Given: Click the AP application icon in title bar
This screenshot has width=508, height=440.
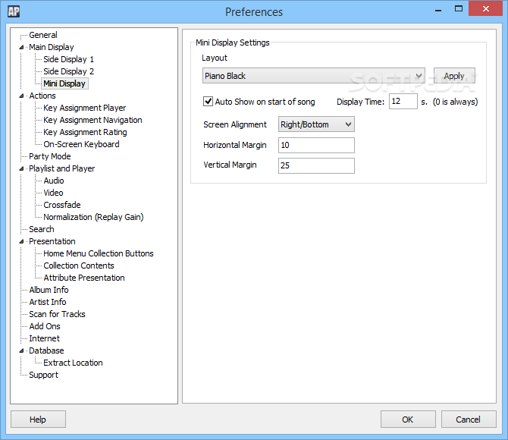Looking at the screenshot, I should coord(14,11).
